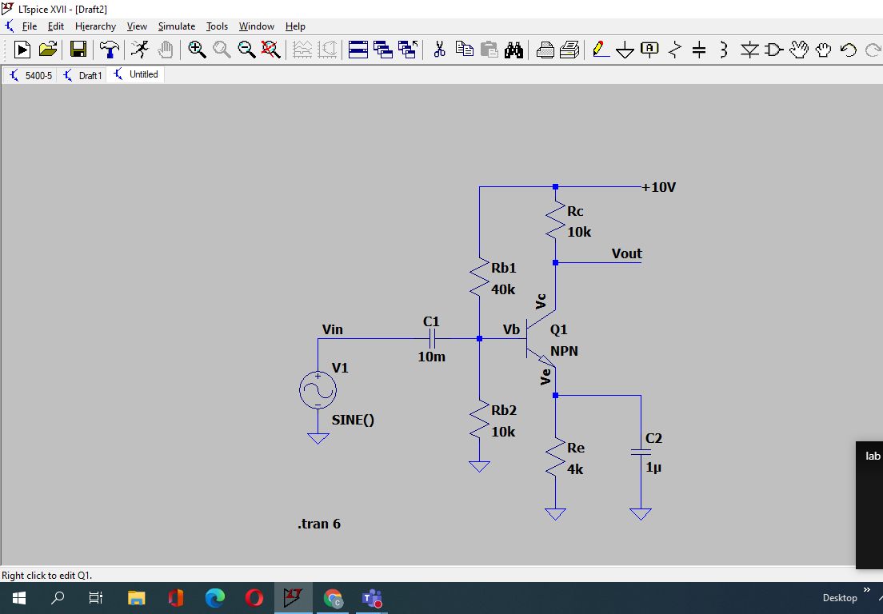
Task: Place a ground symbol from toolbar
Action: 625,50
